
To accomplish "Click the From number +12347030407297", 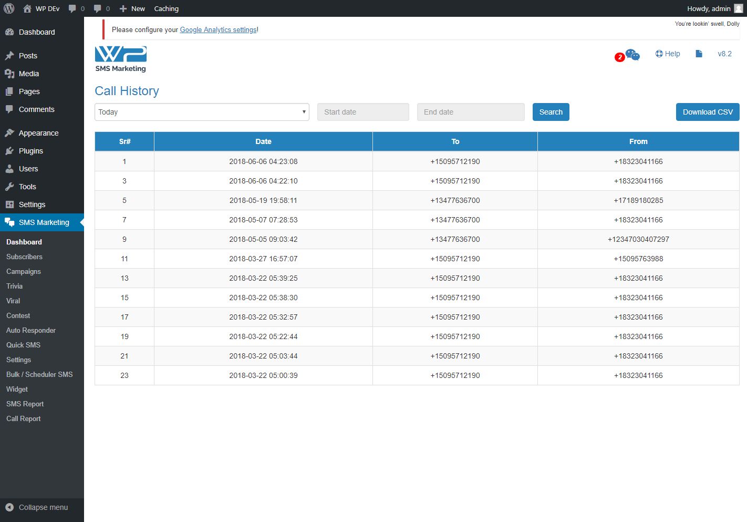I will coord(638,239).
